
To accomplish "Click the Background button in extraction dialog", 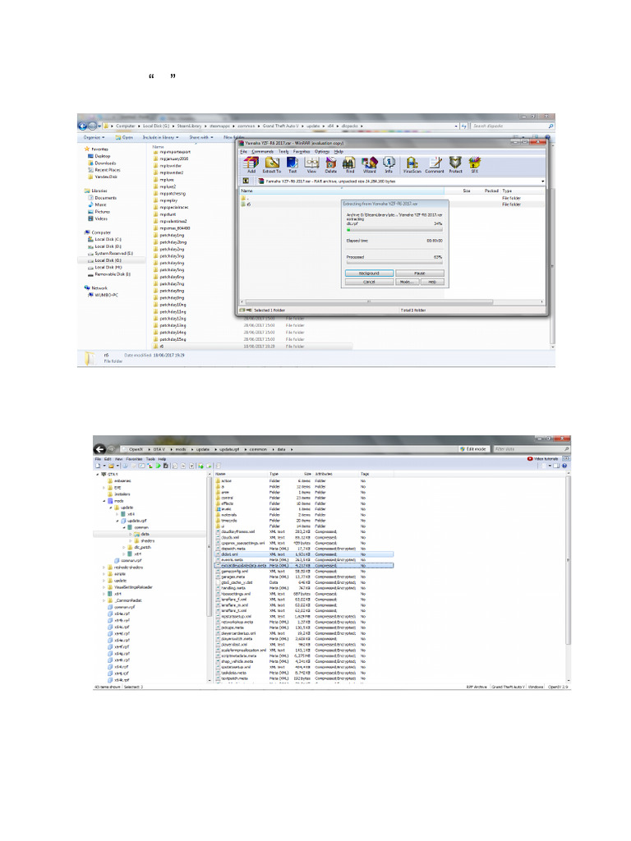I will 369,273.
